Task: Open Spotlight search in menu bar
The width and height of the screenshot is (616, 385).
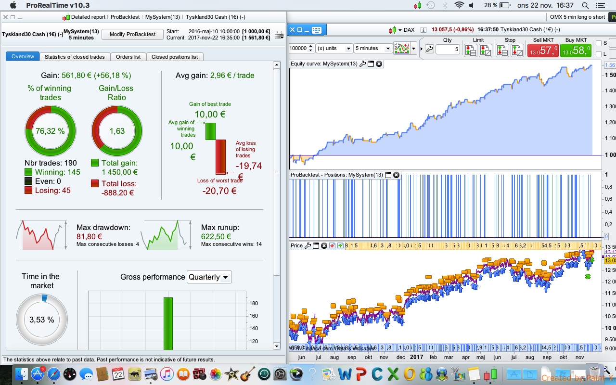Action: click(585, 5)
